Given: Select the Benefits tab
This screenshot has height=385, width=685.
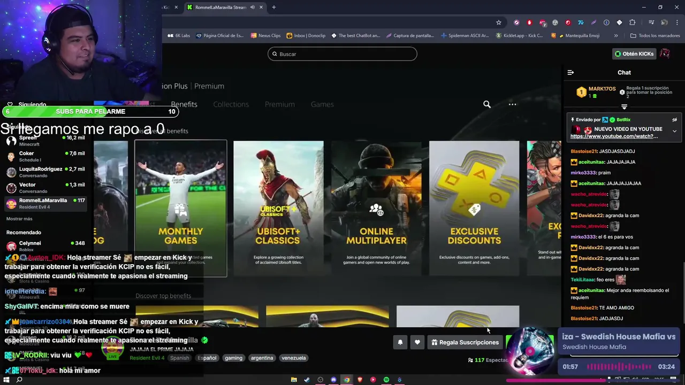Looking at the screenshot, I should point(184,104).
